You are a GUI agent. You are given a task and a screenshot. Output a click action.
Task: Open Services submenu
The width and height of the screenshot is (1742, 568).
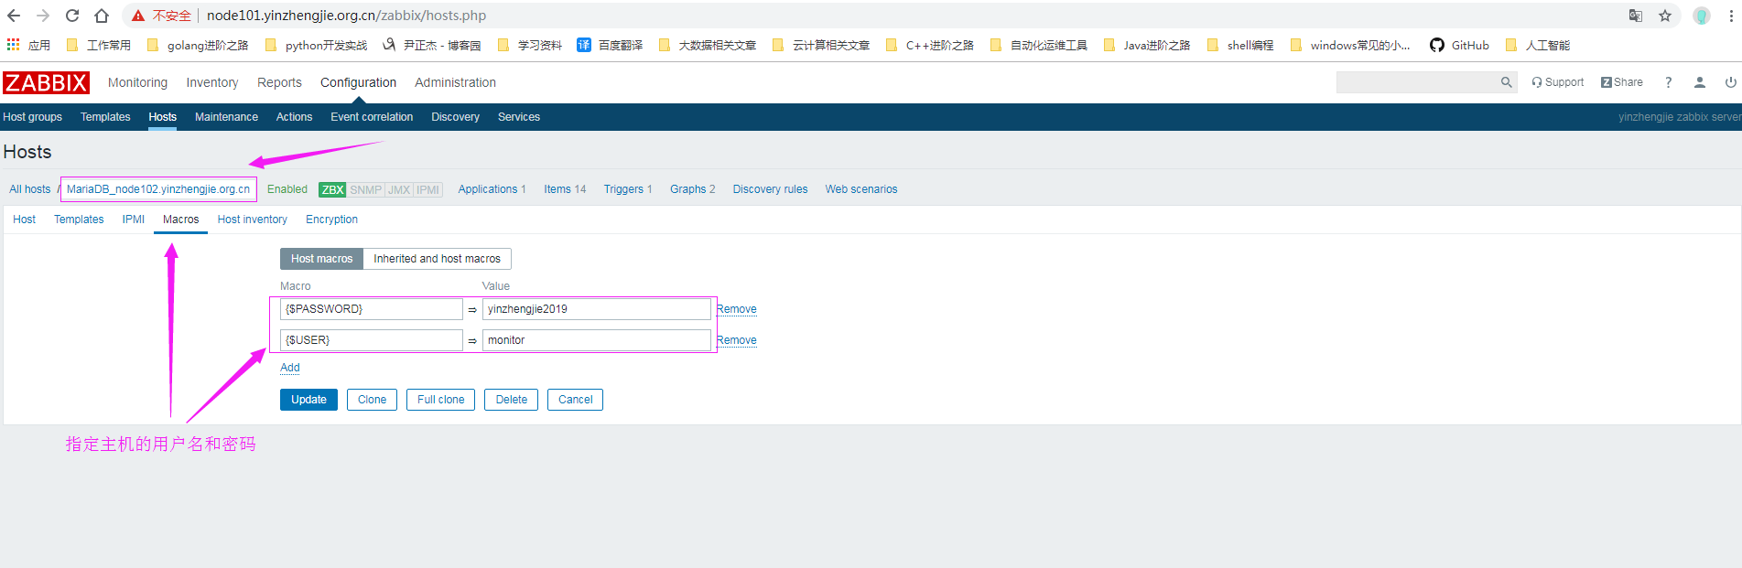click(519, 117)
